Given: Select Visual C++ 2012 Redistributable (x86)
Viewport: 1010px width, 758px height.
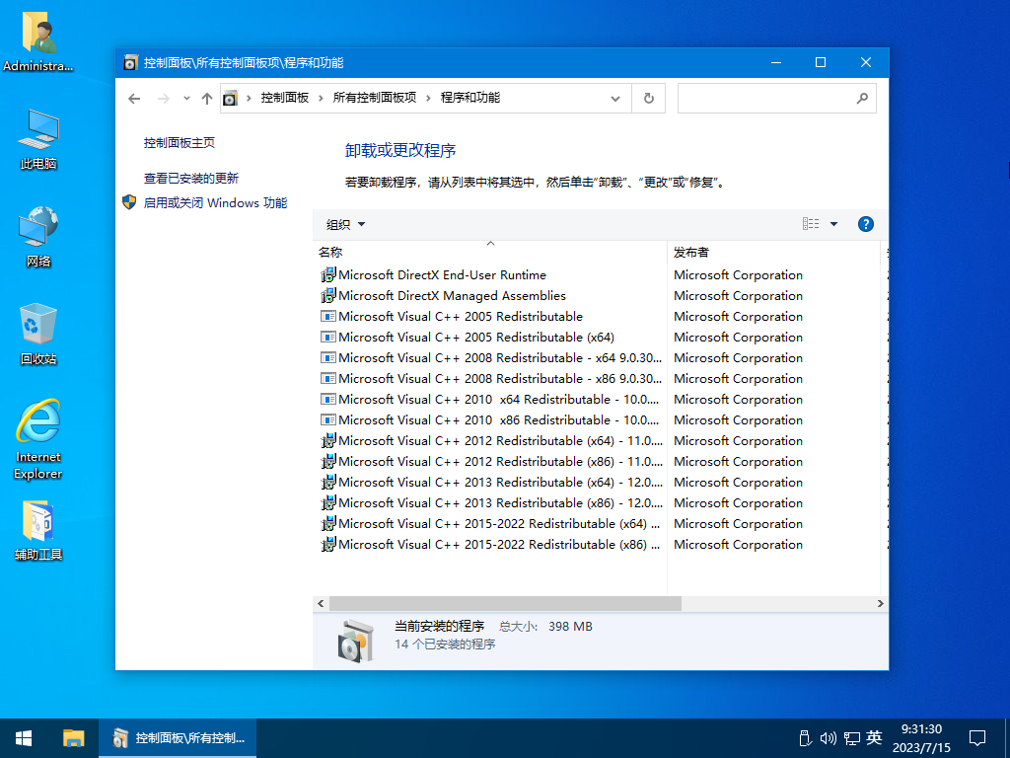Looking at the screenshot, I should click(489, 462).
